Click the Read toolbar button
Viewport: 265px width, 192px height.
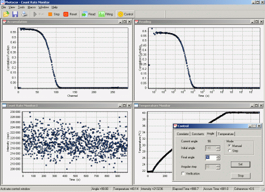coord(89,14)
